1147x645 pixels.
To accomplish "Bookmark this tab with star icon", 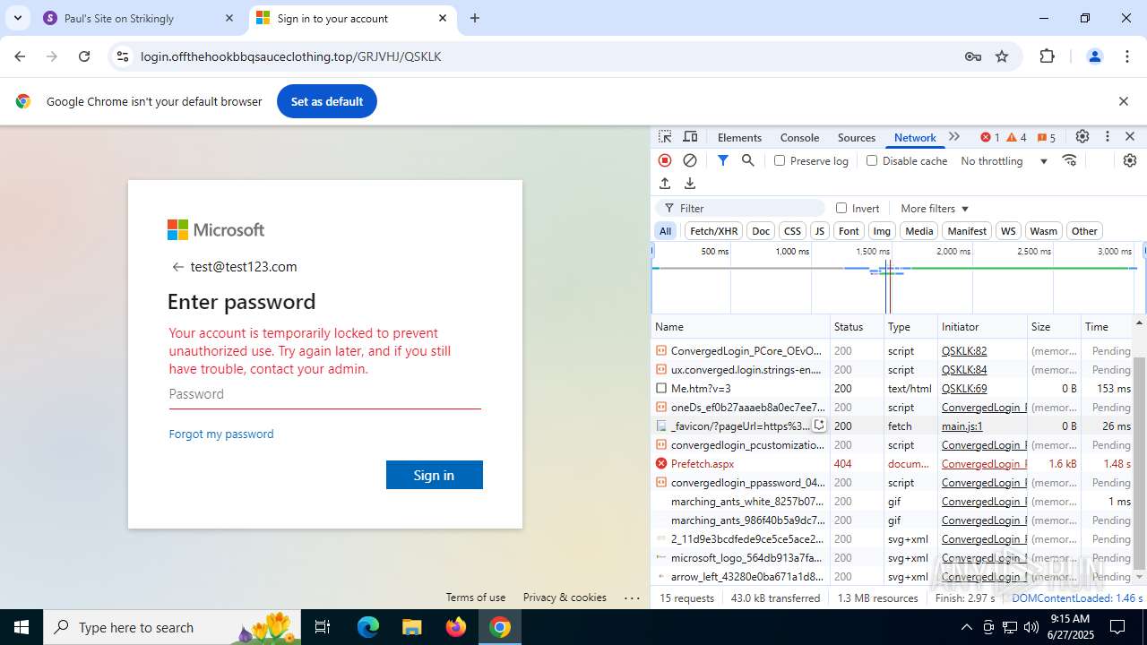I will click(1002, 56).
